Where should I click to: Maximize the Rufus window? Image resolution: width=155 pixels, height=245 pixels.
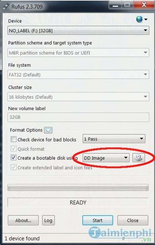(127, 5)
